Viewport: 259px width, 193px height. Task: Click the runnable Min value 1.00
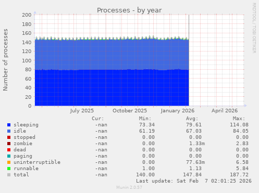coord(149,169)
